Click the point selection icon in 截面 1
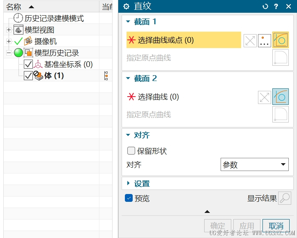 tap(265, 41)
